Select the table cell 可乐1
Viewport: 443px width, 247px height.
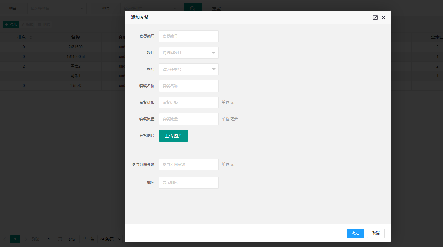(x=76, y=76)
